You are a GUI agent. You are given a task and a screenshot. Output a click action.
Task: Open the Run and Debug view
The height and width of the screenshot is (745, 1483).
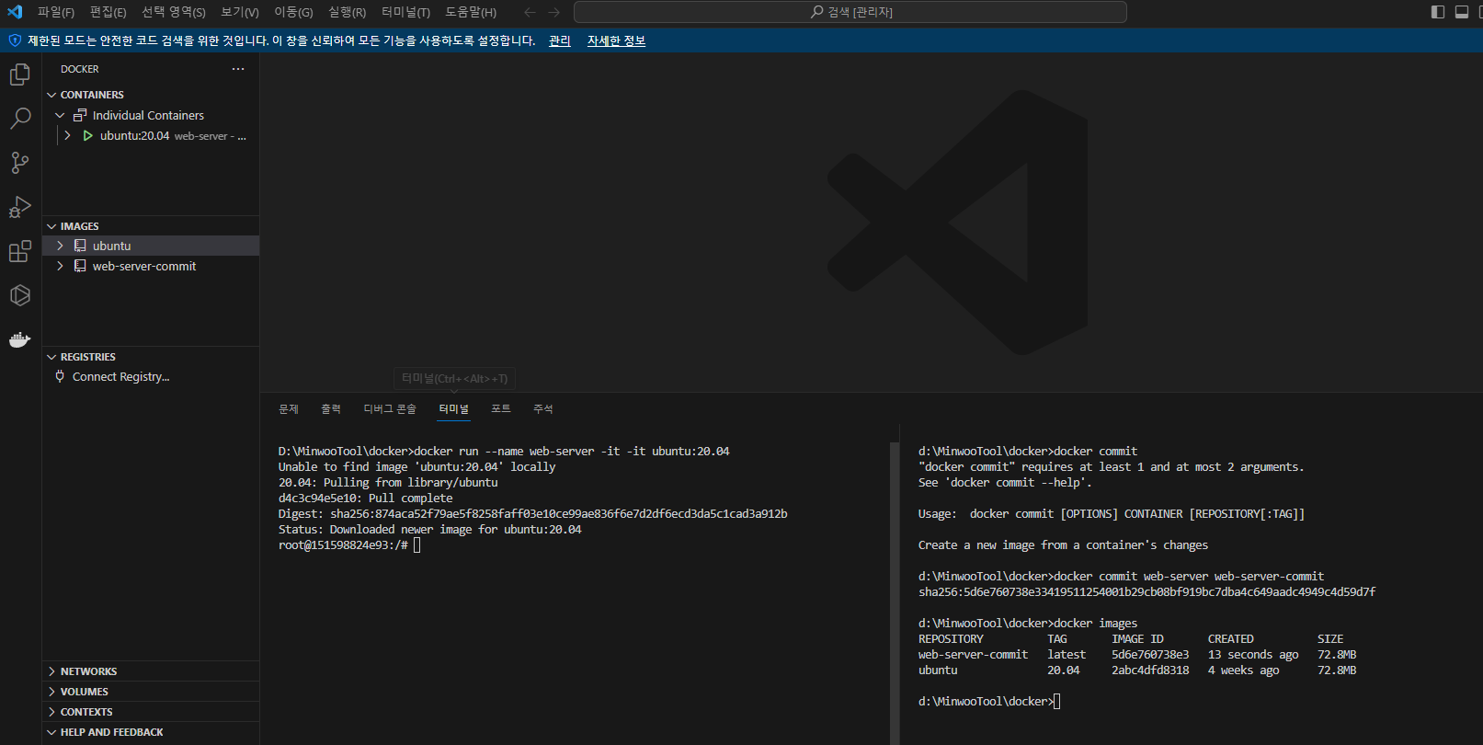pyautogui.click(x=20, y=207)
